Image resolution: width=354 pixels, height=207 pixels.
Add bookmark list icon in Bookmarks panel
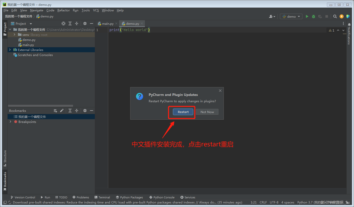[55, 111]
